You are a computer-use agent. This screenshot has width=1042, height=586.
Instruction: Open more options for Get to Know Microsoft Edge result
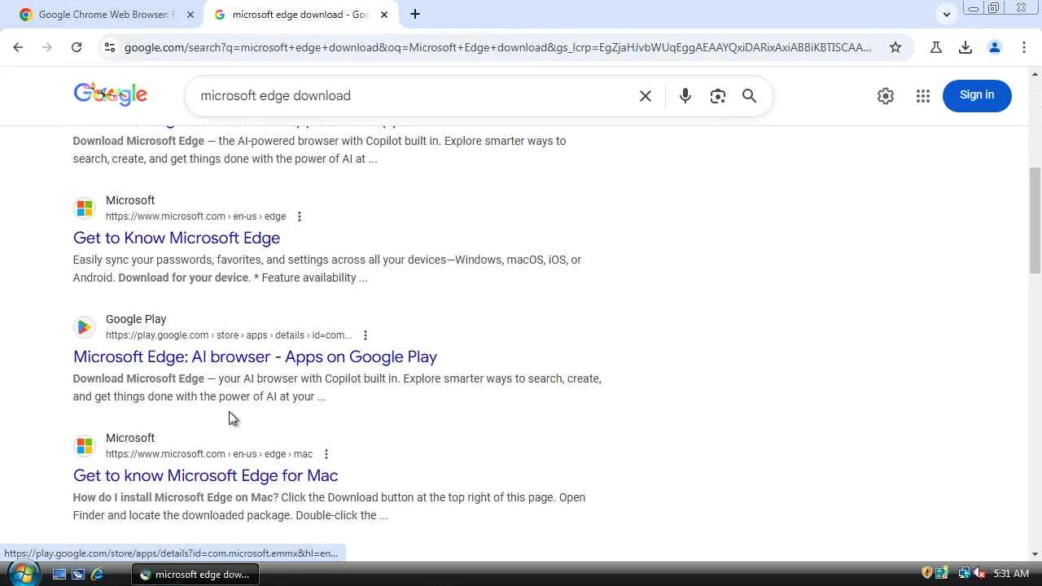pos(300,216)
